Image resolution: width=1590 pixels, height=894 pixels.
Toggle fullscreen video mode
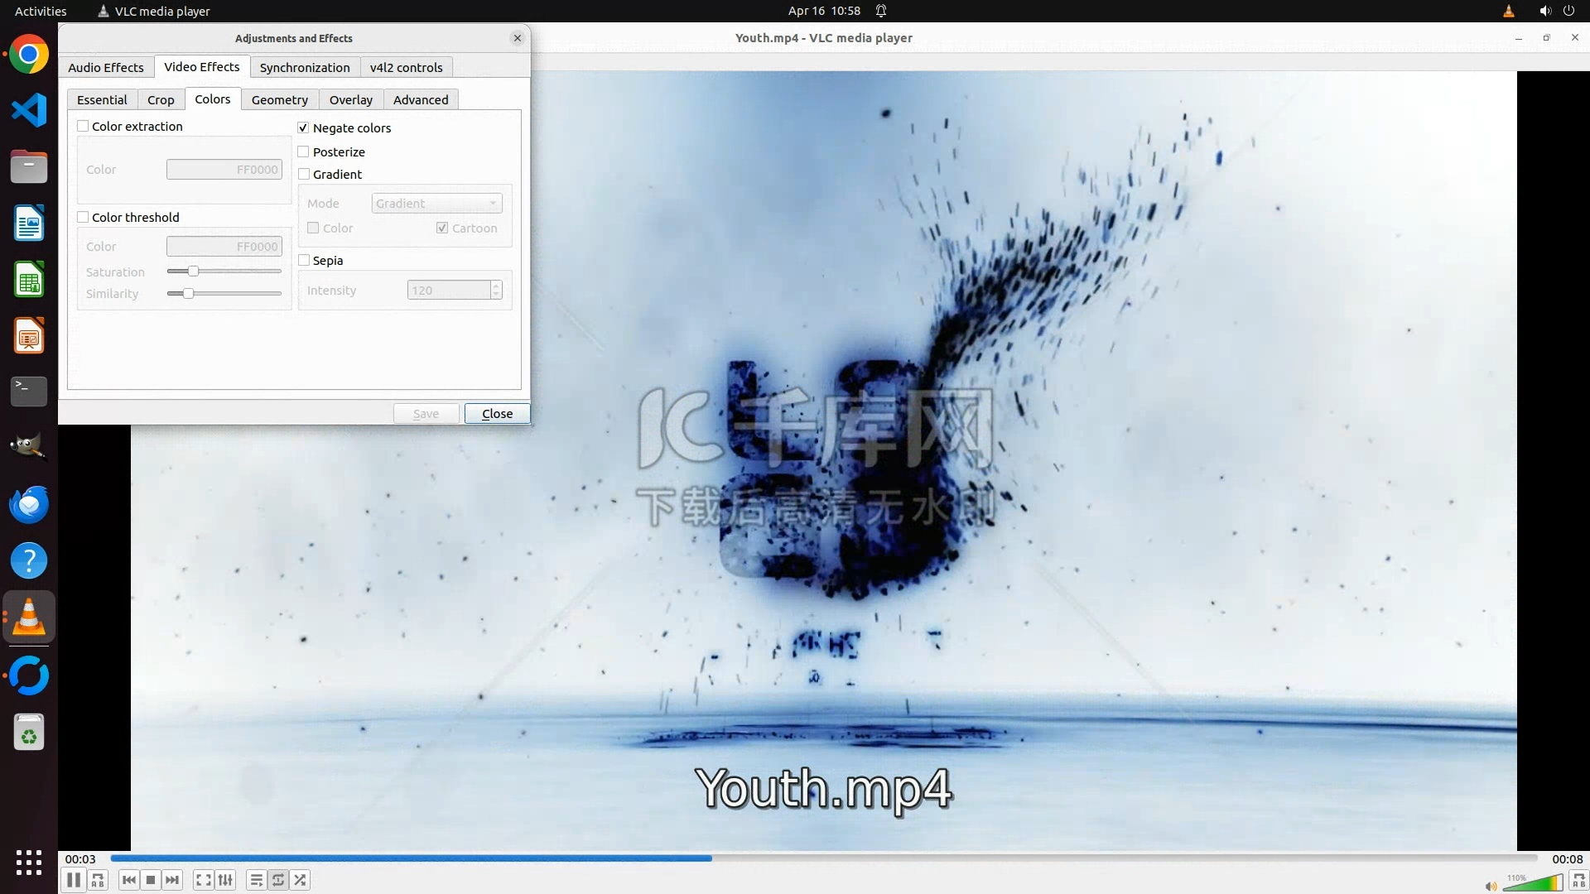coord(203,880)
